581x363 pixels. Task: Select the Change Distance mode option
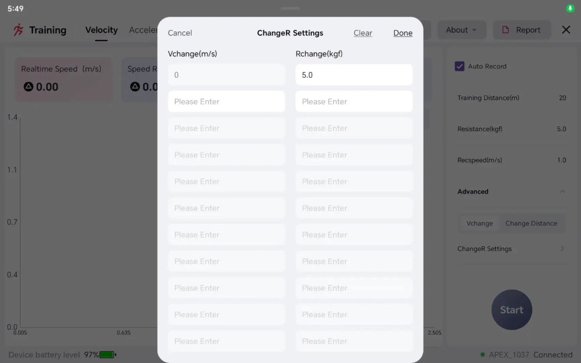click(x=531, y=223)
